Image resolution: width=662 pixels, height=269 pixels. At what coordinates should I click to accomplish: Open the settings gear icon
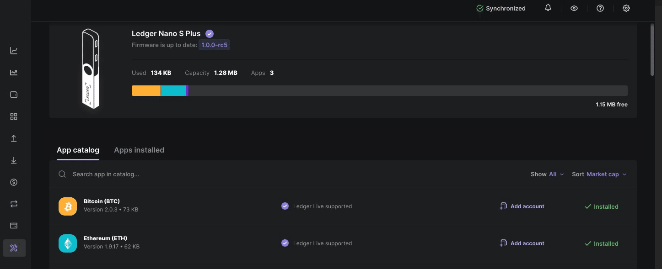(x=626, y=8)
